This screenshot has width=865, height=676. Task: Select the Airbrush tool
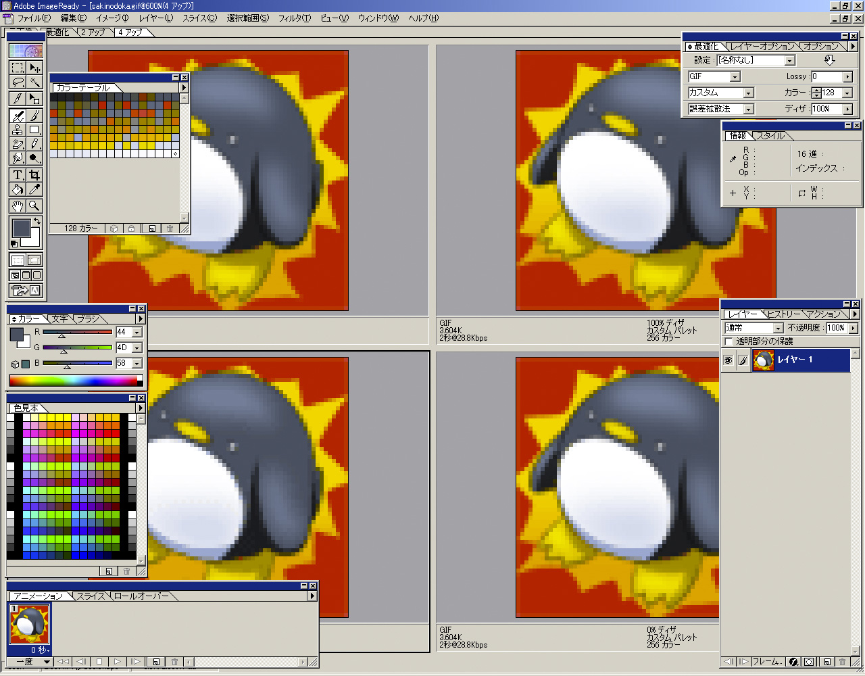[18, 116]
